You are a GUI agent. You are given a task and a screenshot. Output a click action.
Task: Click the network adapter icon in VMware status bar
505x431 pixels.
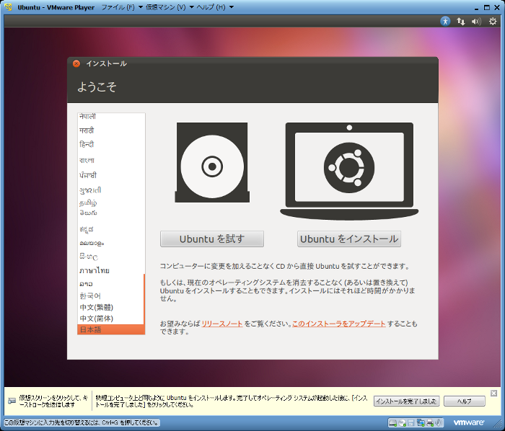click(x=421, y=422)
